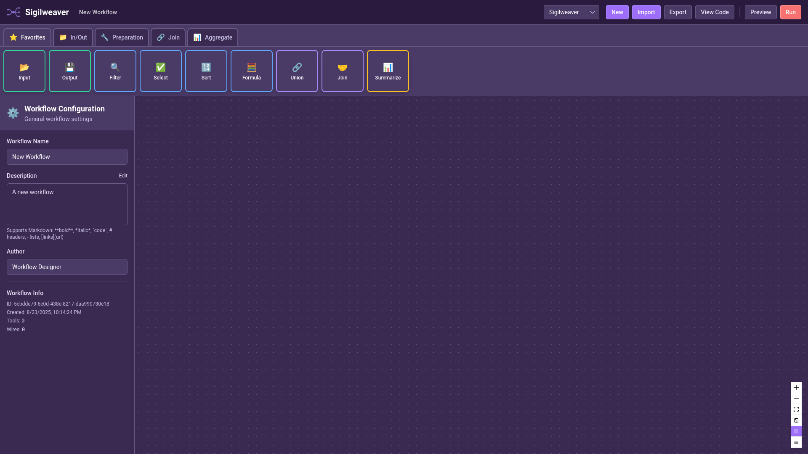Add the Input tool to canvas
The height and width of the screenshot is (454, 808).
pyautogui.click(x=24, y=71)
